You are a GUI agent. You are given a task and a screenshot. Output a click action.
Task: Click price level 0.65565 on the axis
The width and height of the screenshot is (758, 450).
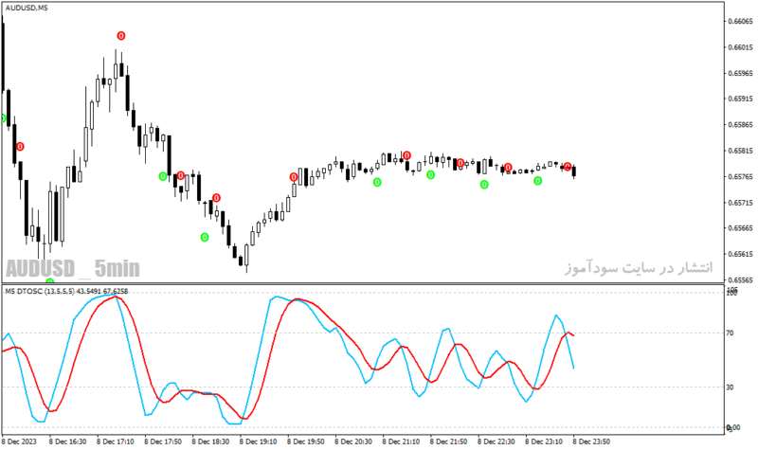(x=740, y=280)
